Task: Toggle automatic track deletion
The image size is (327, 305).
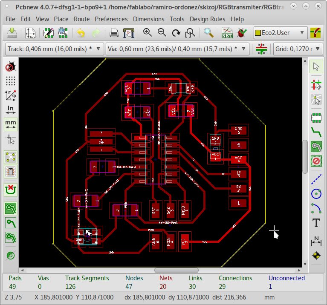Action: (x=10, y=190)
